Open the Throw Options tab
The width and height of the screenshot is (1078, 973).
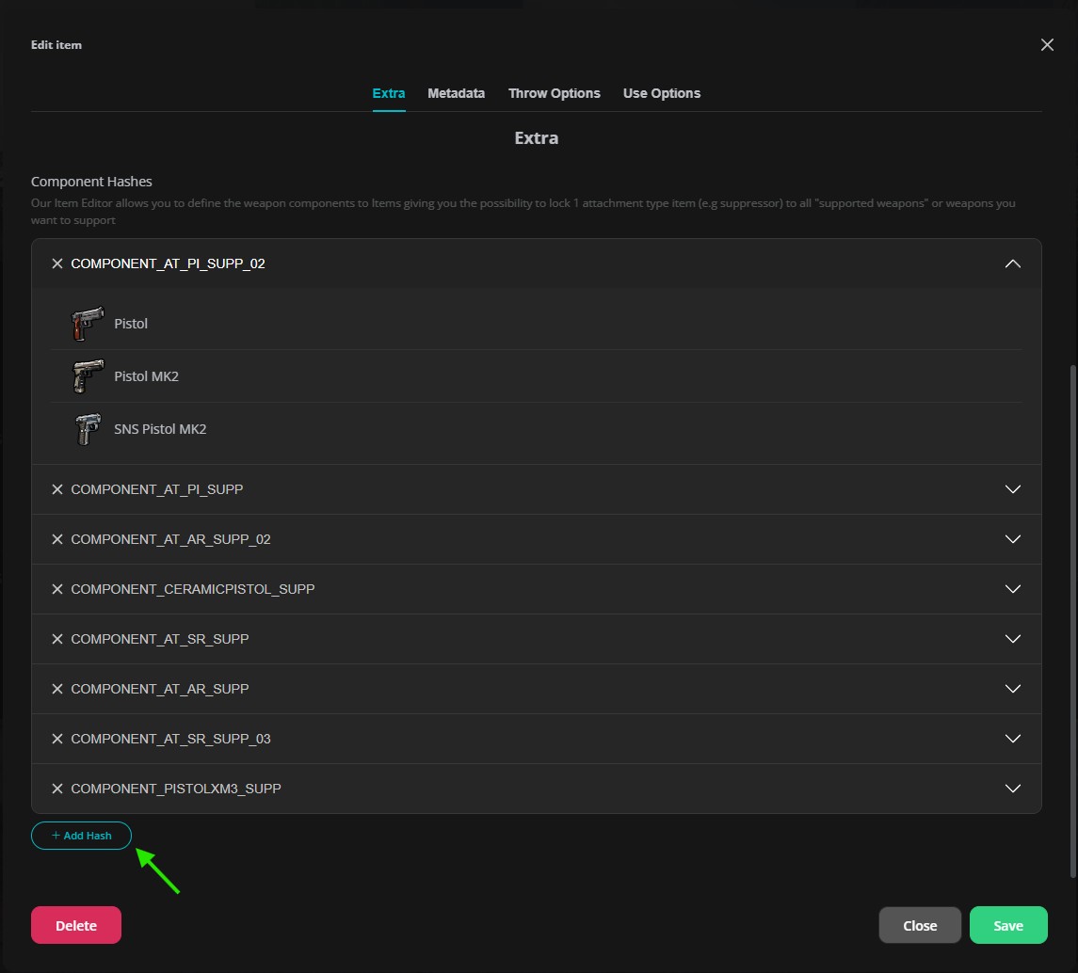pos(555,93)
